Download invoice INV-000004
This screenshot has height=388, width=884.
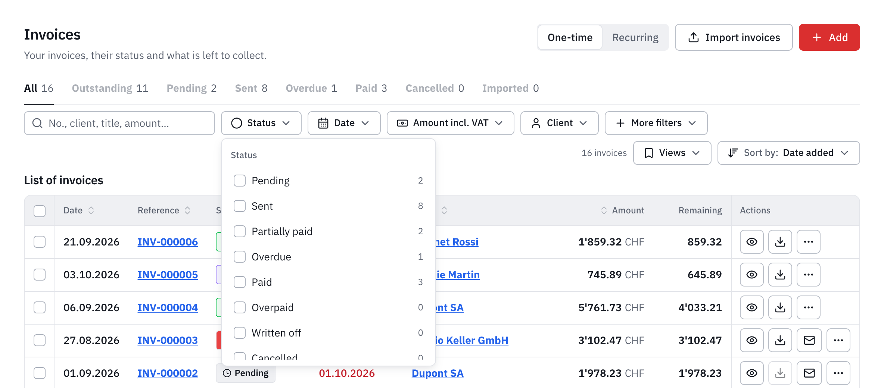click(x=780, y=307)
